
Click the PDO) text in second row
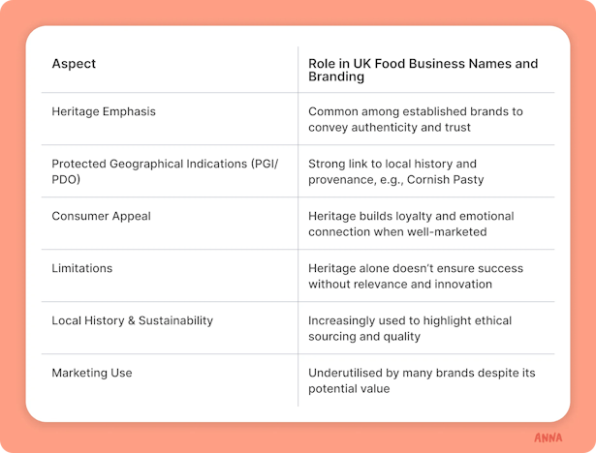(66, 179)
